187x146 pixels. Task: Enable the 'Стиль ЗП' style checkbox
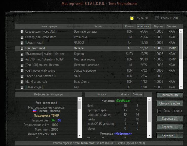tap(132, 18)
